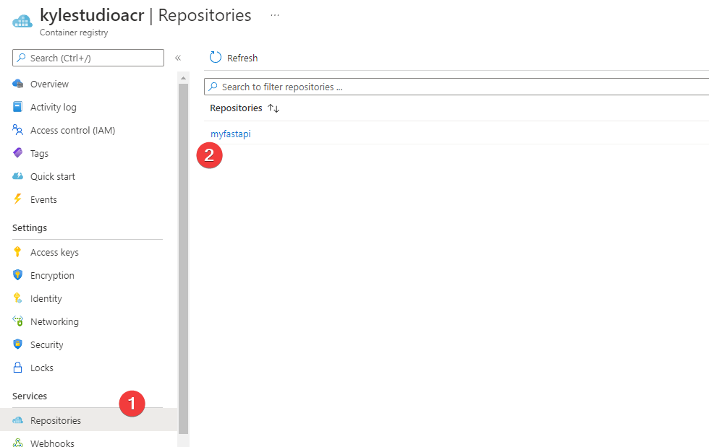Refresh the repositories list
Viewport: 709px width, 447px height.
234,58
